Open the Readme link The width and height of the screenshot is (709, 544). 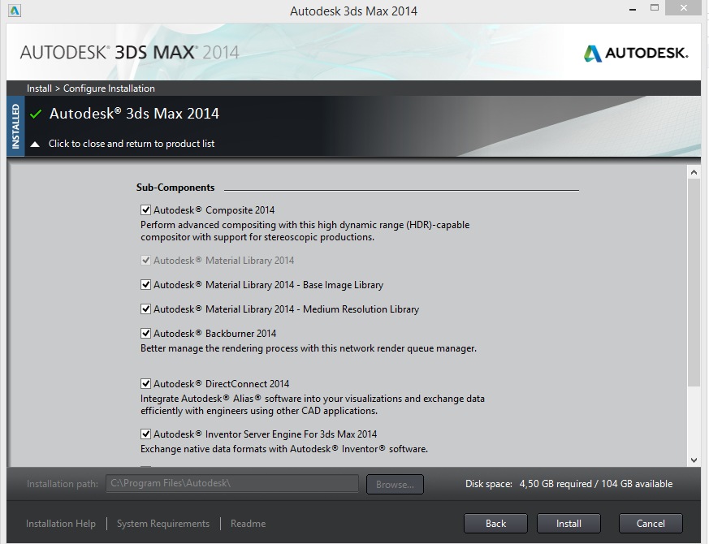pos(249,524)
